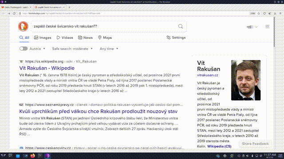Open the seznamzpravy.cz result URL

coord(104,105)
